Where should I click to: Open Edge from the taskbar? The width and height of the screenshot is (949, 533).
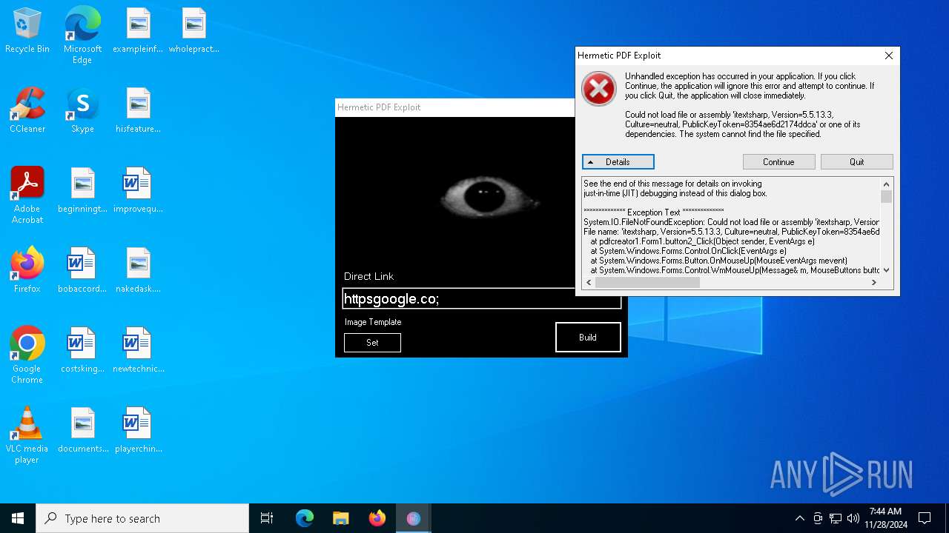point(305,518)
